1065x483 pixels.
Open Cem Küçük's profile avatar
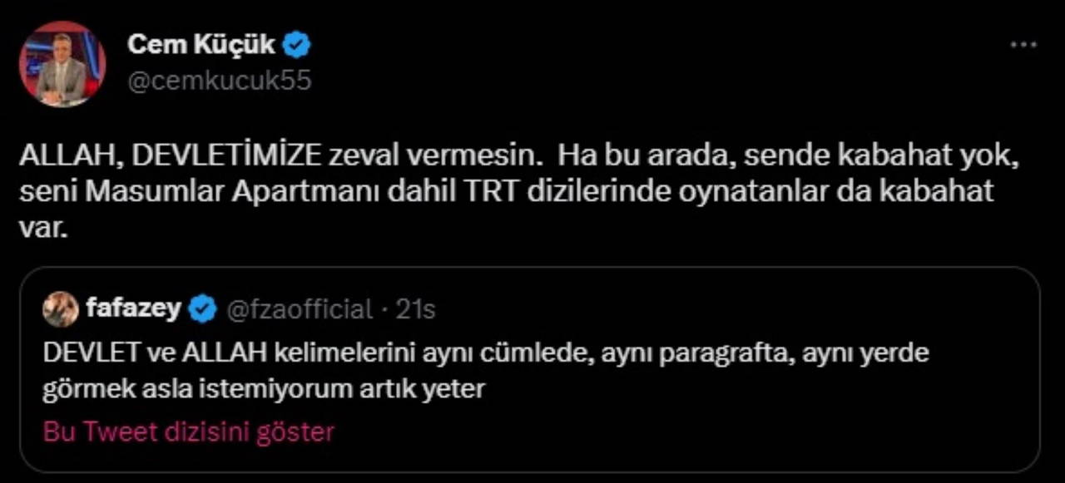tap(62, 64)
